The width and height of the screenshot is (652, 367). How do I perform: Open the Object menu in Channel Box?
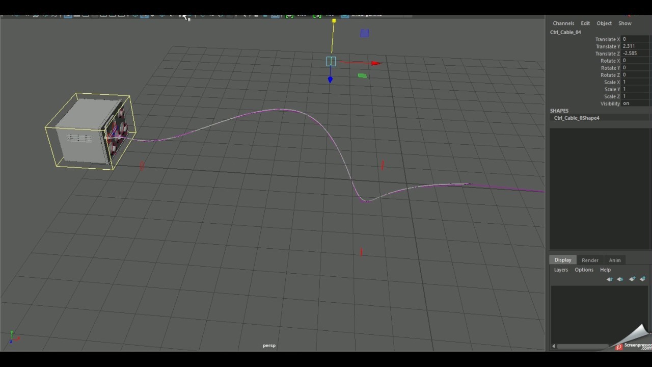pos(604,23)
